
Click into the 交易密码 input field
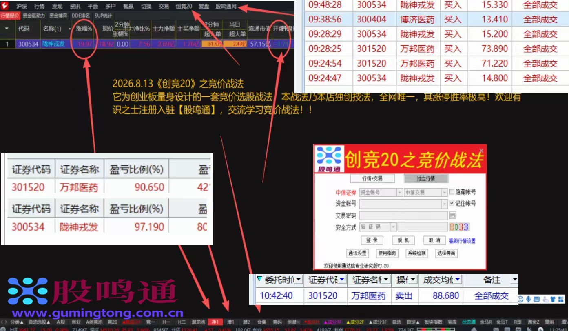403,215
